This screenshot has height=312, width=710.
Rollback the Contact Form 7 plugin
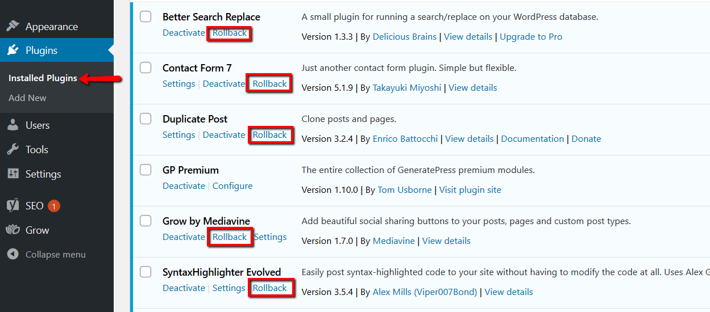269,84
